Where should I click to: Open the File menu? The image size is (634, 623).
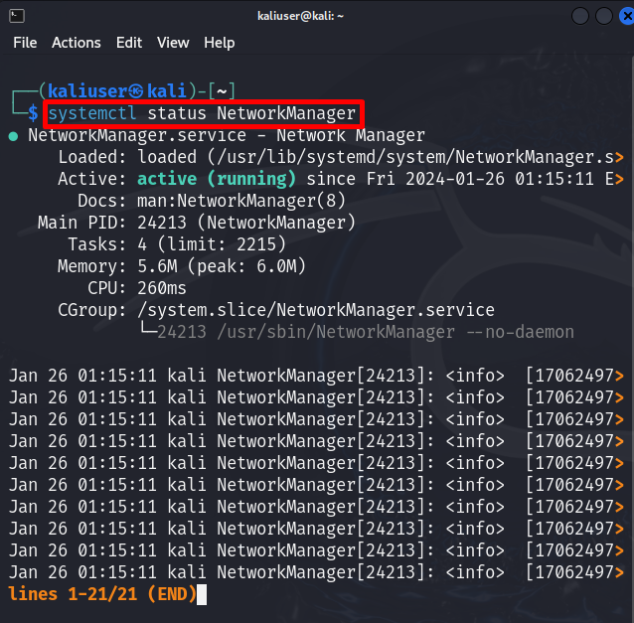[25, 43]
